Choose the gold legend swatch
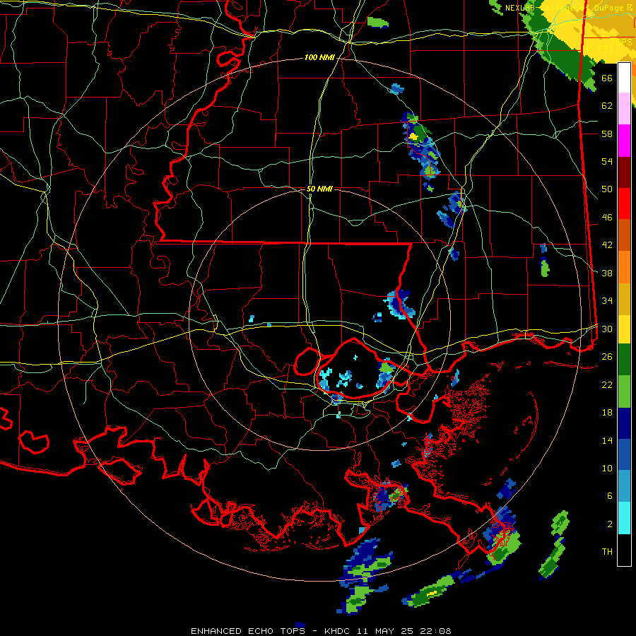The image size is (636, 636). [x=624, y=300]
